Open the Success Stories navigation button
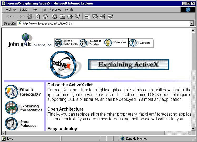197x142 pixels. pyautogui.click(x=92, y=42)
